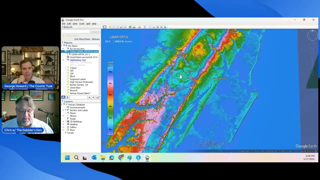
Task: Click the Search text input field
Action: coord(76,31)
